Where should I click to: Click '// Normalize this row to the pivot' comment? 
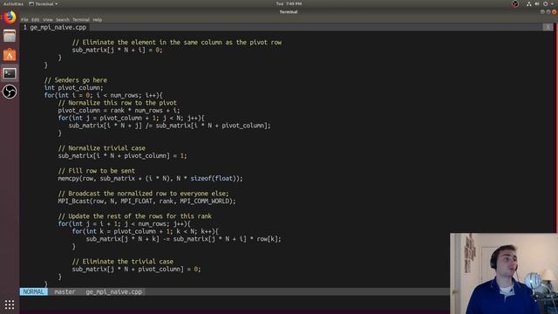click(118, 103)
